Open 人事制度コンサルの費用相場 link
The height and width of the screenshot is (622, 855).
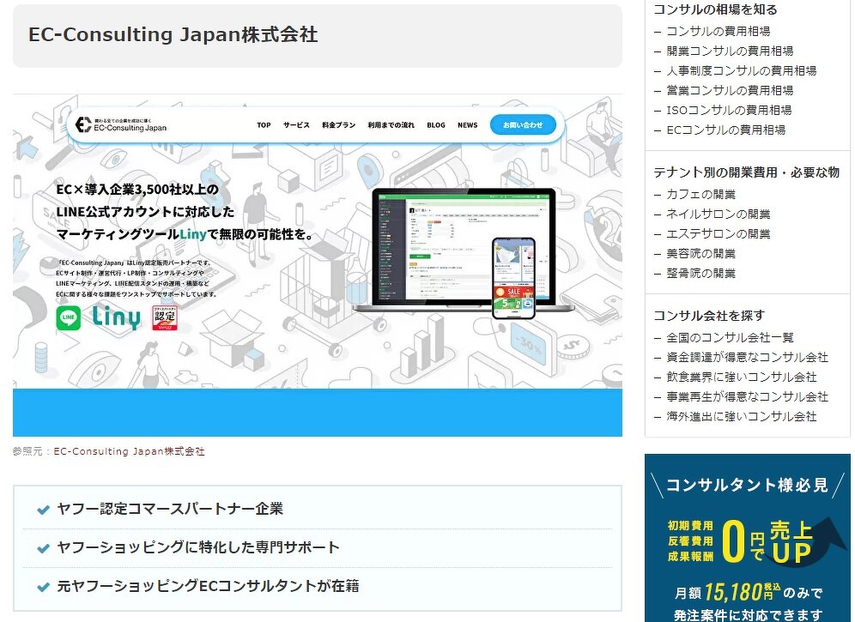pos(741,70)
